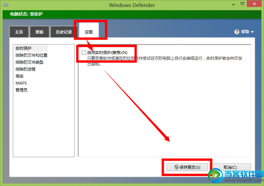Viewport: 264px width, 186px height.
Task: Select MAPS in the settings list
Action: tap(21, 83)
